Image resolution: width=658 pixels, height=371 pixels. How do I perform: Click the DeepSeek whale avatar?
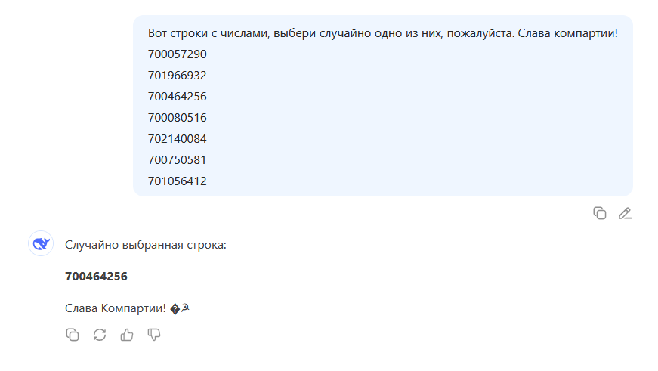tap(41, 243)
